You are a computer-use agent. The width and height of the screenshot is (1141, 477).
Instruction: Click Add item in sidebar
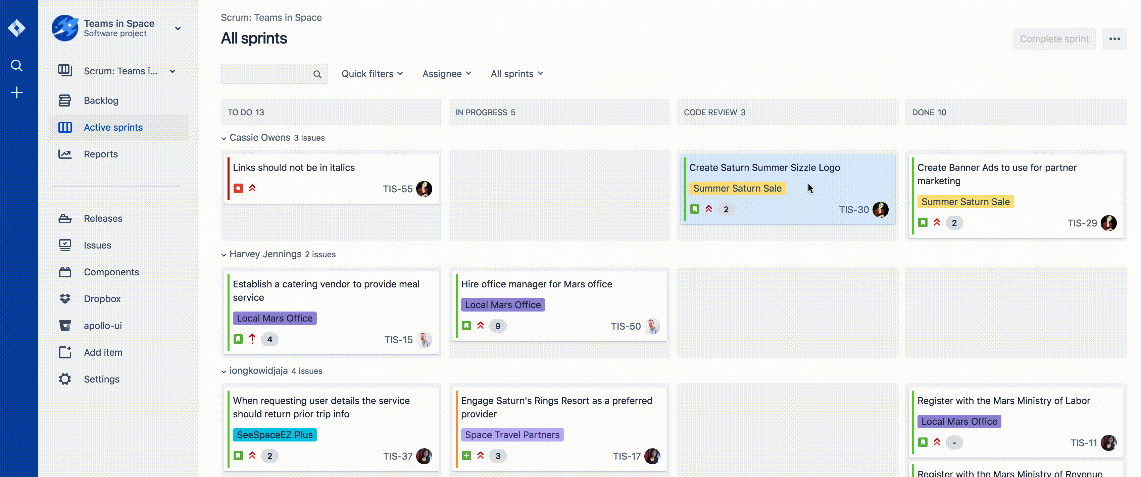click(x=103, y=352)
